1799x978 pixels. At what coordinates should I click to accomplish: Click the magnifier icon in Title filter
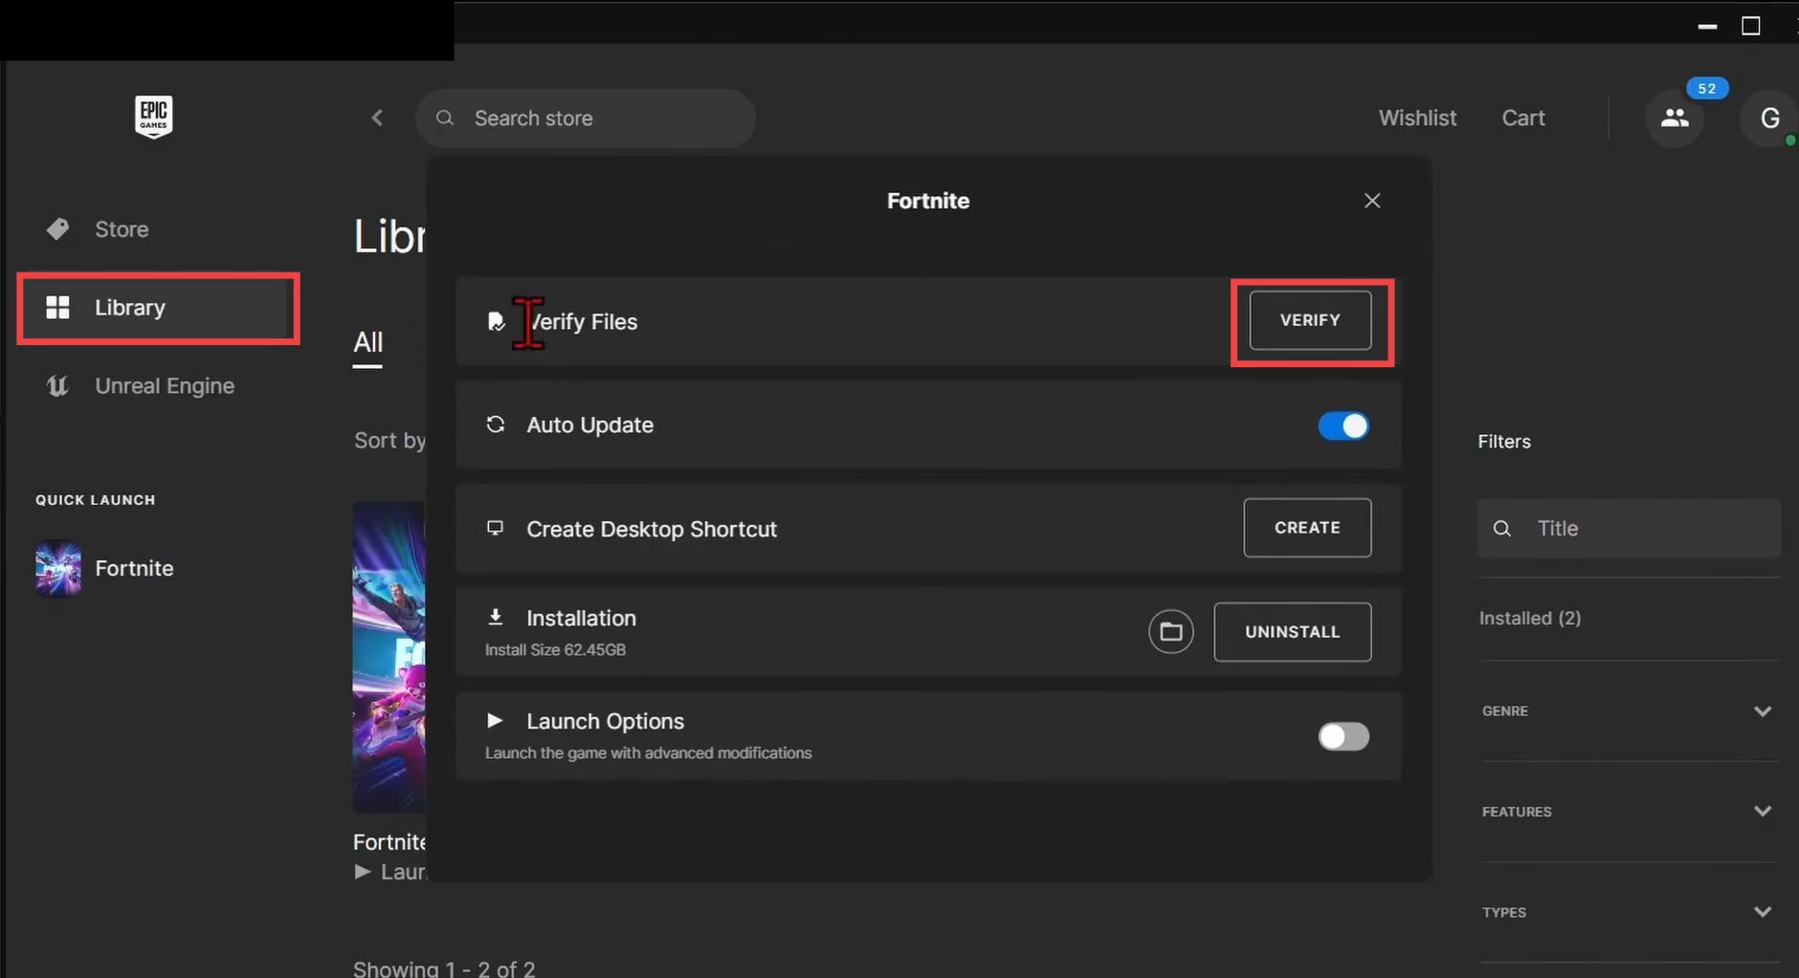[1502, 529]
